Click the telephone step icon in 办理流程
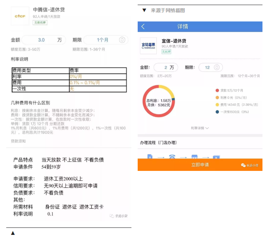The image size is (273, 238). [172, 157]
